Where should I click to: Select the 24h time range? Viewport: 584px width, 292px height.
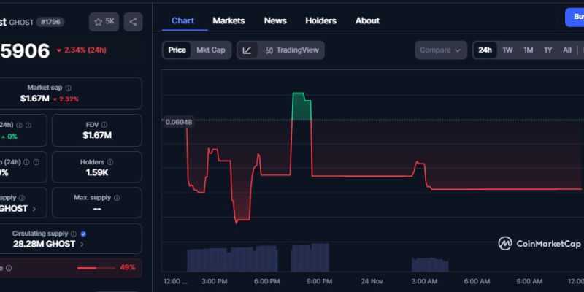485,50
